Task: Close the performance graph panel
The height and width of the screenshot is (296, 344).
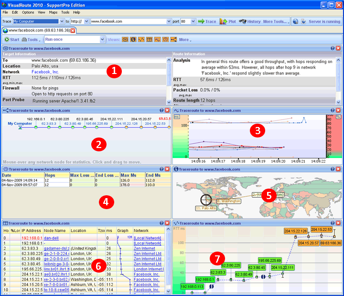Action: pyautogui.click(x=338, y=110)
